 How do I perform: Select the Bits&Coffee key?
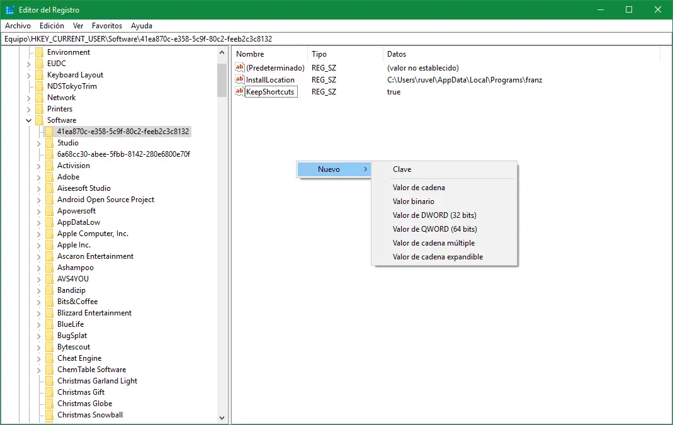[77, 302]
